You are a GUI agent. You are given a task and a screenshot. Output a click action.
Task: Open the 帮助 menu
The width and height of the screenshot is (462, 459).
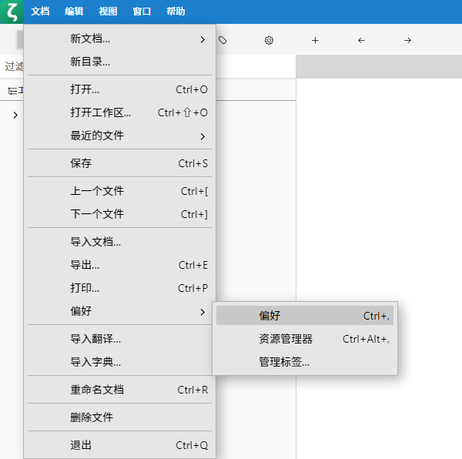click(176, 12)
